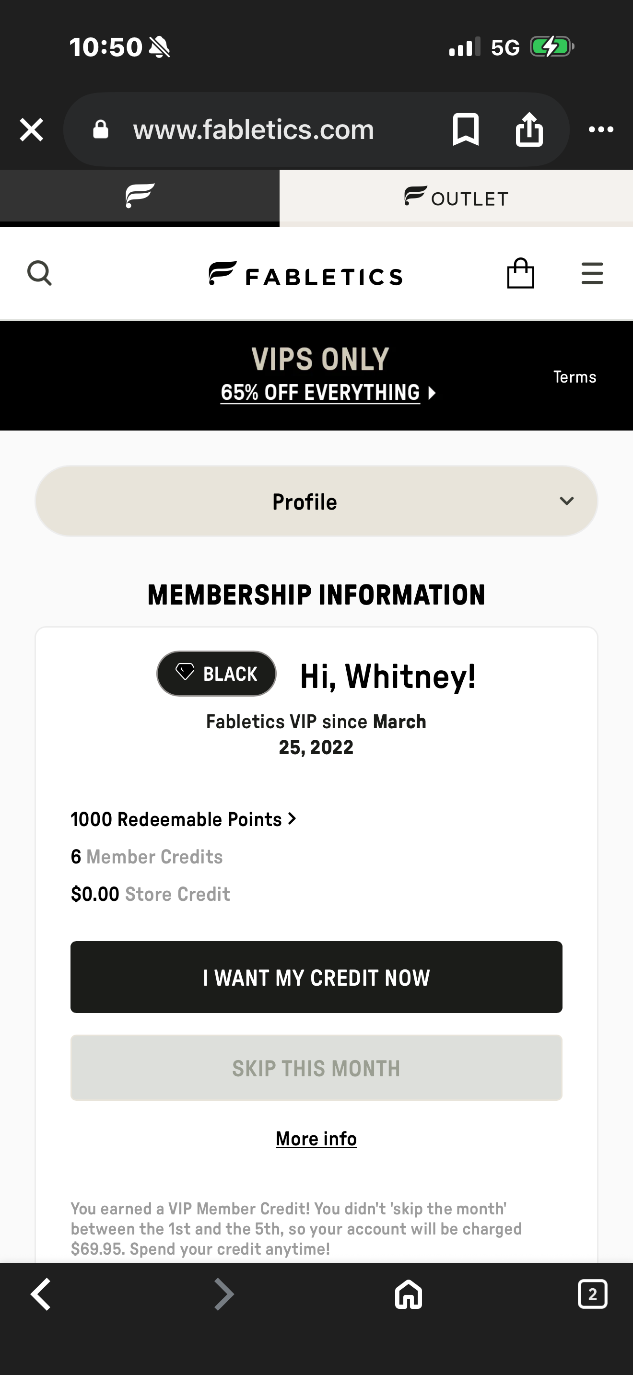Navigate back with the left arrow

pyautogui.click(x=41, y=1294)
